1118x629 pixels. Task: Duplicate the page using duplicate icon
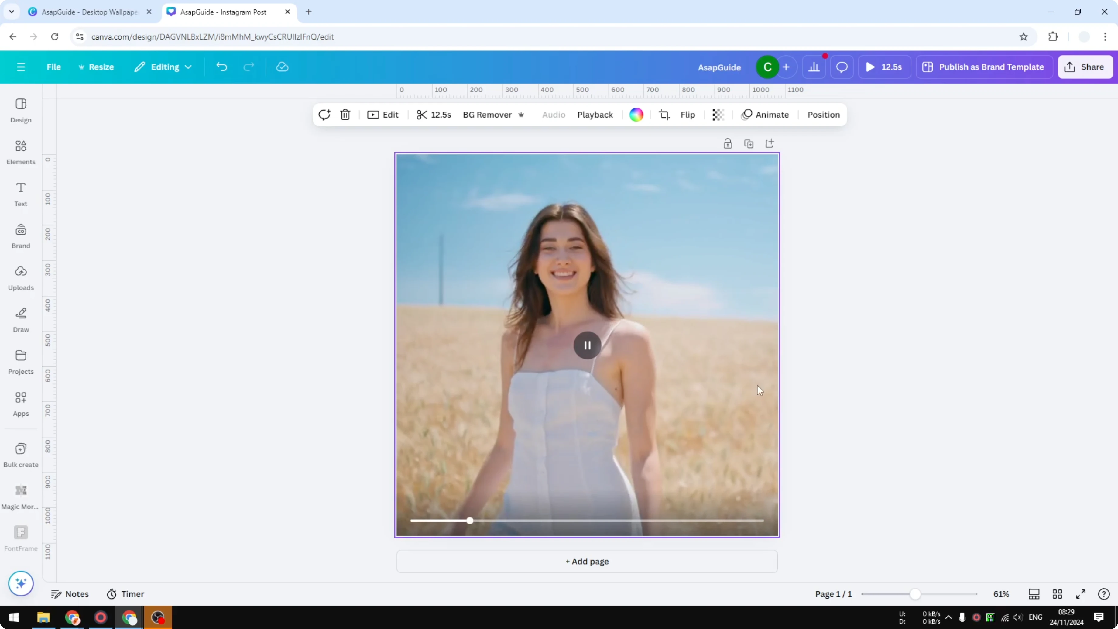point(749,143)
